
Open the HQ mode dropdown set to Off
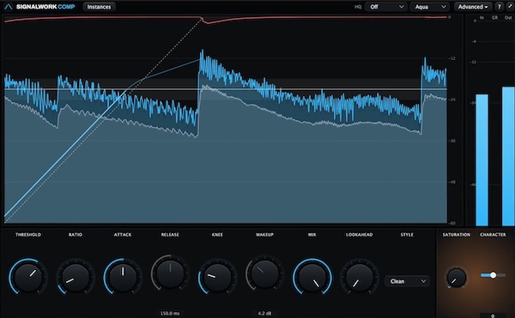coord(386,7)
